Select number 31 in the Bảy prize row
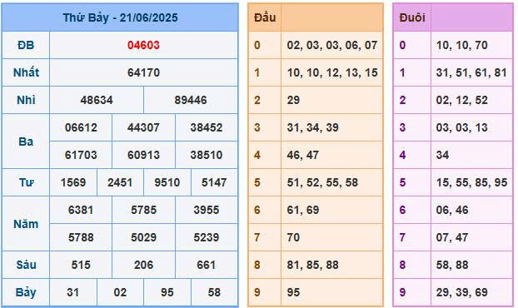This screenshot has height=308, width=518. [x=73, y=292]
